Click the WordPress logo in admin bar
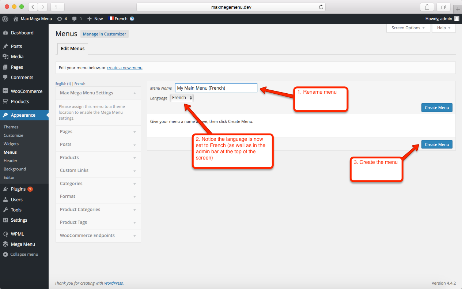This screenshot has height=289, width=462. (5, 19)
